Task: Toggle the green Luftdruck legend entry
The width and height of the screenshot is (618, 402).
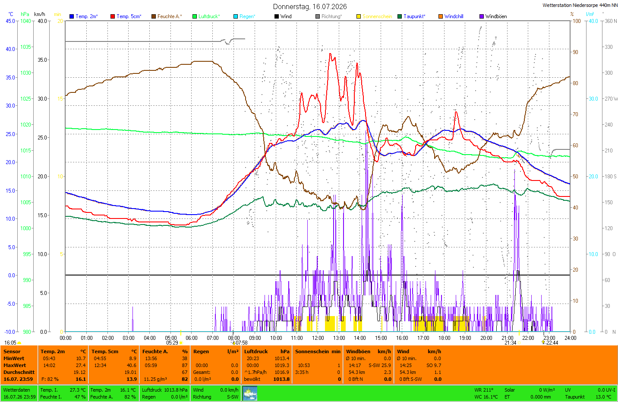Action: 206,16
